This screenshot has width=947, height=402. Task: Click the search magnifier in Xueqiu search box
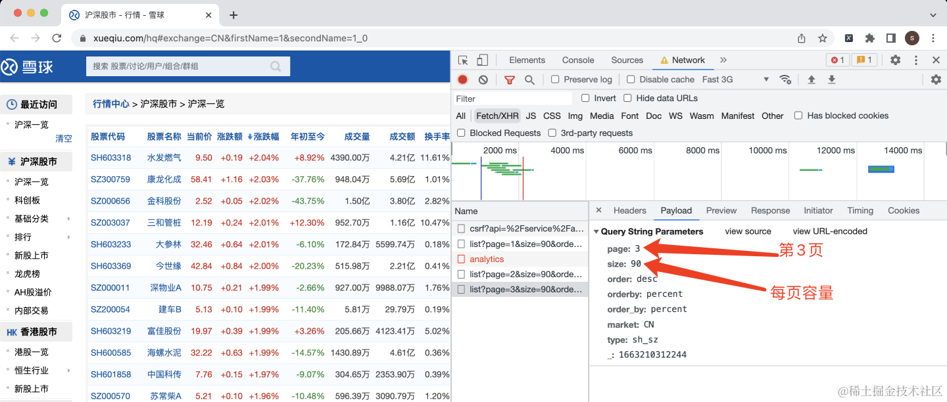276,66
